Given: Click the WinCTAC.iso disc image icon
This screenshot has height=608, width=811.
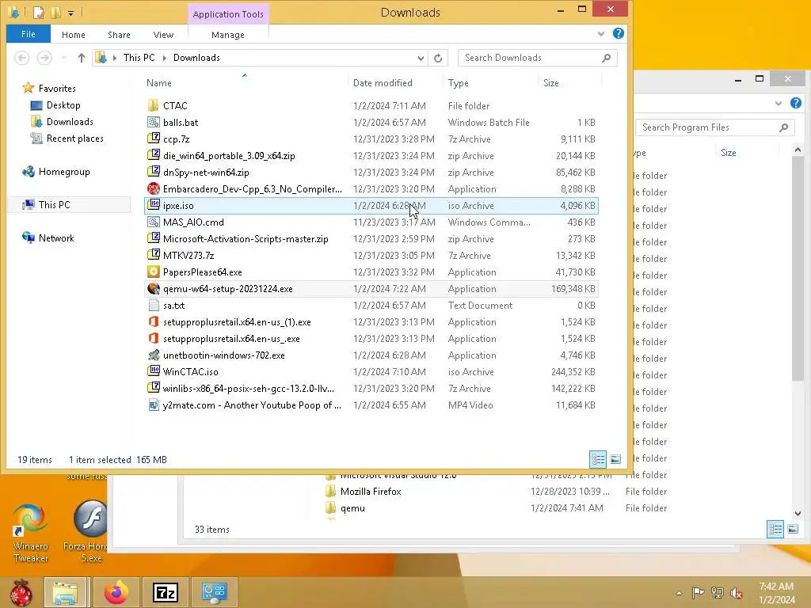Looking at the screenshot, I should (x=153, y=372).
